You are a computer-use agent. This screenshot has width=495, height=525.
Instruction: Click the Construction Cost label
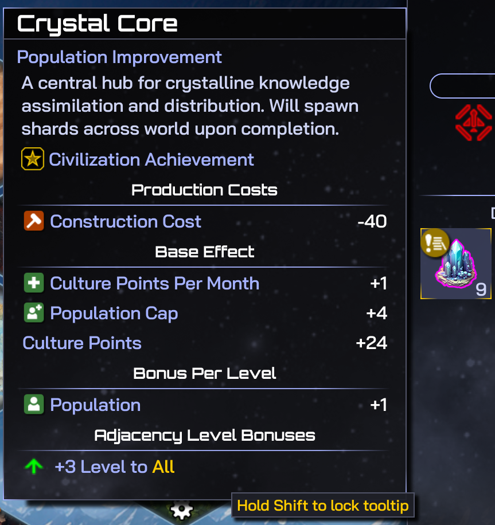[x=126, y=221]
